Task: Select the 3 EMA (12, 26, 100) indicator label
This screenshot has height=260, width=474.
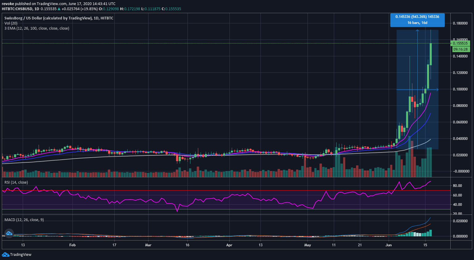Action: pos(37,28)
